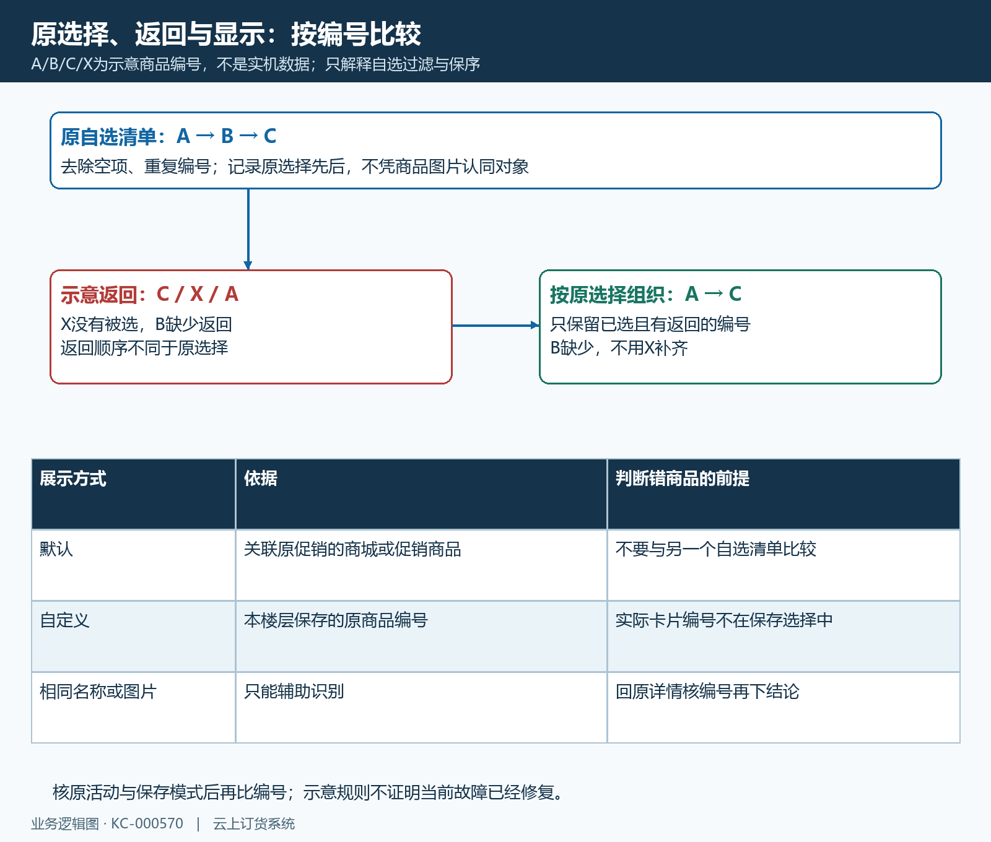Click the text X没有被选,B缺少返回

[x=147, y=324]
